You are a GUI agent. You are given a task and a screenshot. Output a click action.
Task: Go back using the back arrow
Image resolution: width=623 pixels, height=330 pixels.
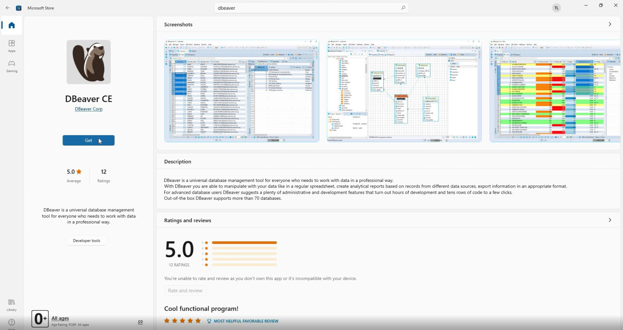pyautogui.click(x=8, y=8)
